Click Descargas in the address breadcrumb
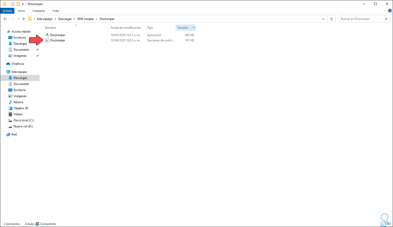 pyautogui.click(x=65, y=19)
